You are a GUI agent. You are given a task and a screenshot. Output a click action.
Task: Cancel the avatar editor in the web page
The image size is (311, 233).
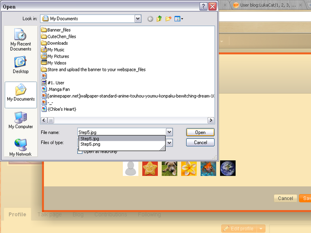click(285, 199)
